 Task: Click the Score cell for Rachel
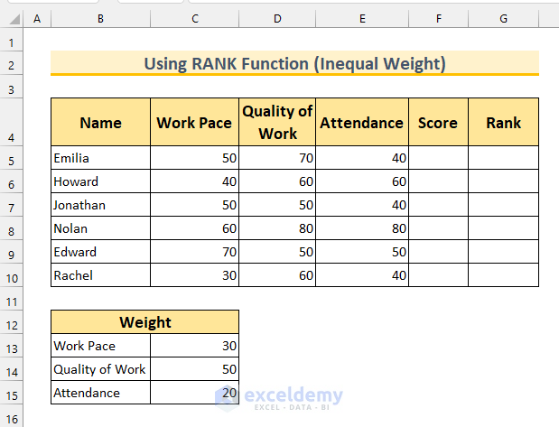coord(438,275)
